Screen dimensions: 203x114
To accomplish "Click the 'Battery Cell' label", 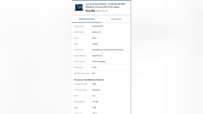I will coord(79,67).
